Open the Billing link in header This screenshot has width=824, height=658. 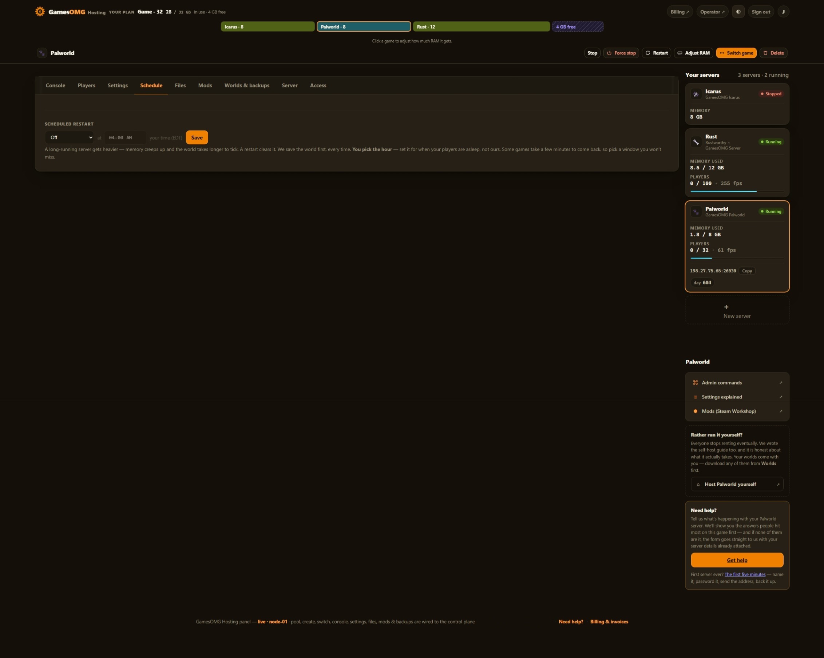click(x=680, y=12)
